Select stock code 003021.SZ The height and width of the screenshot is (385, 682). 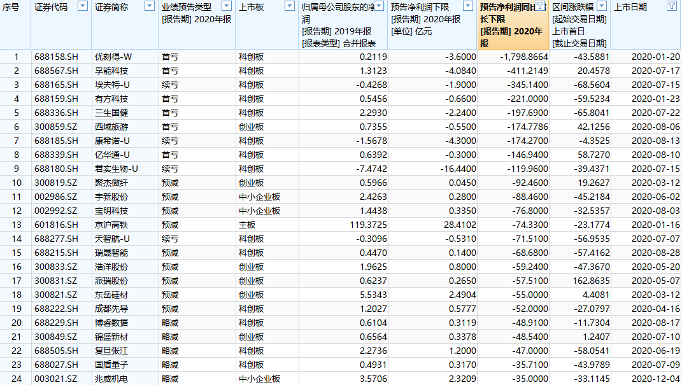55,379
